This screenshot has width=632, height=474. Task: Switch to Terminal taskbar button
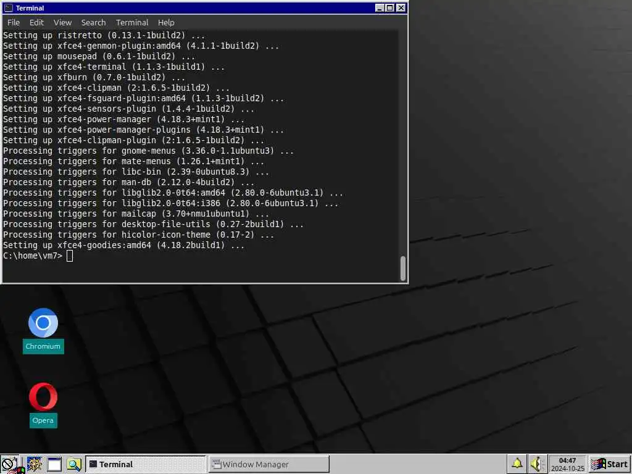tap(146, 464)
